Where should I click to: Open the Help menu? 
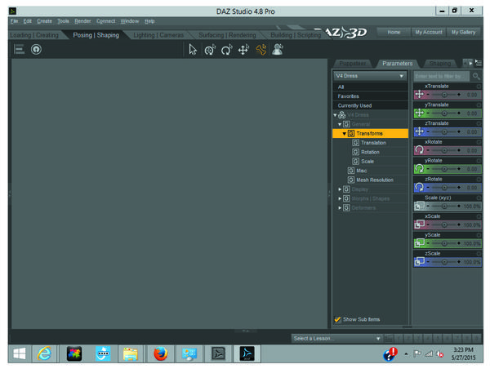click(149, 21)
